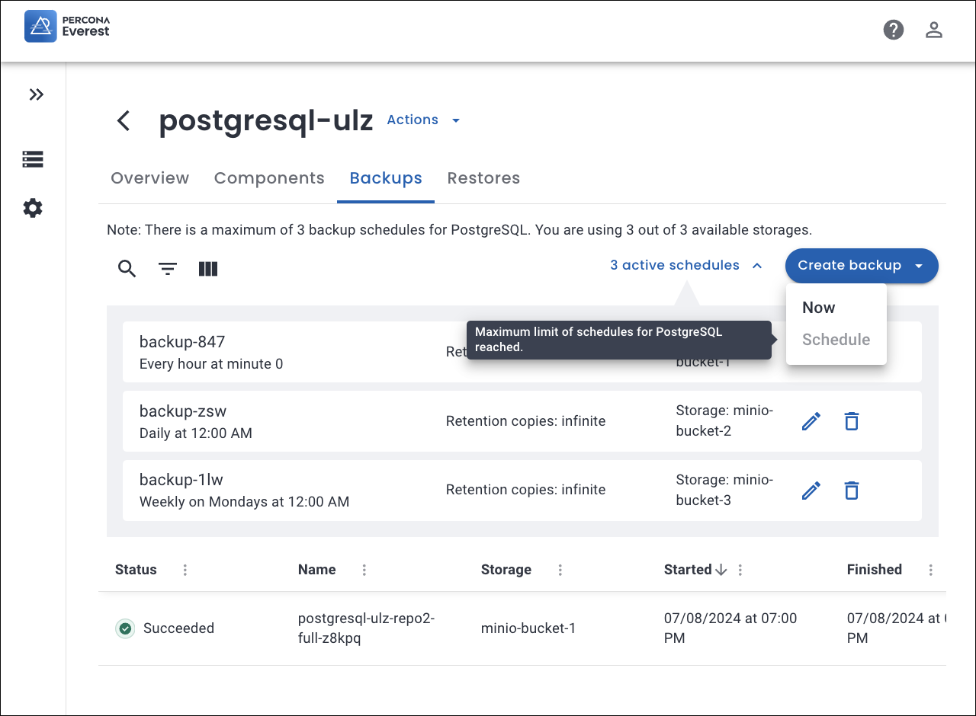
Task: Open the show/hide columns icon
Action: [x=208, y=269]
